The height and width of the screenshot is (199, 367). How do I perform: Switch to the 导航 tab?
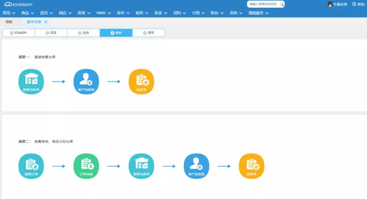click(x=9, y=22)
